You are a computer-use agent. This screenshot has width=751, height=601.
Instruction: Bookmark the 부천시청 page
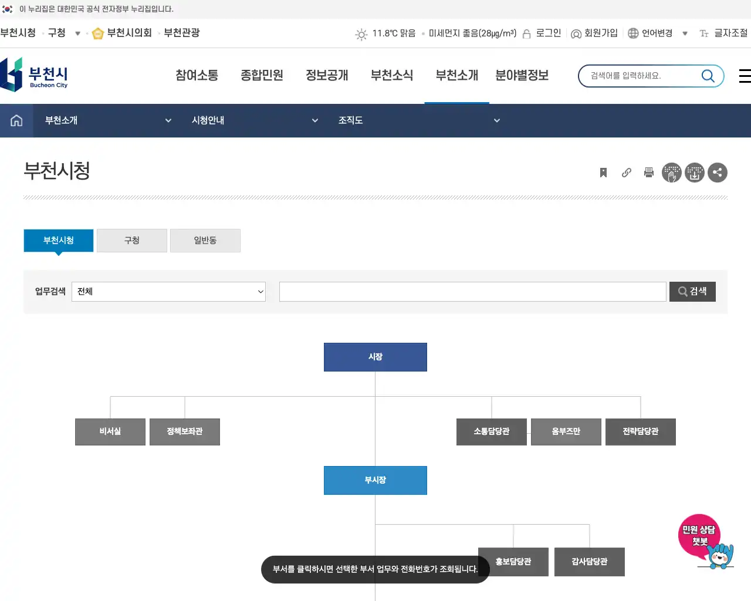coord(603,172)
